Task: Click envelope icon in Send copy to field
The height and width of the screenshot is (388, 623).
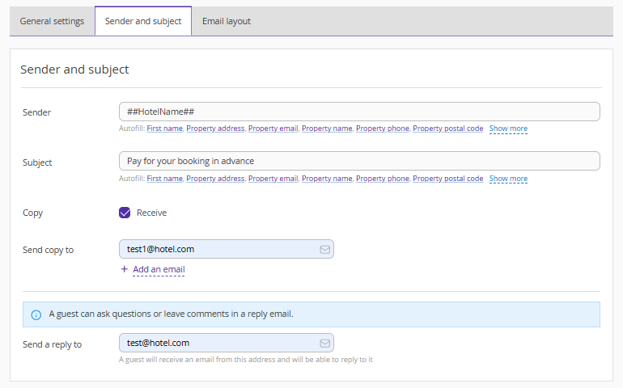Action: point(324,250)
